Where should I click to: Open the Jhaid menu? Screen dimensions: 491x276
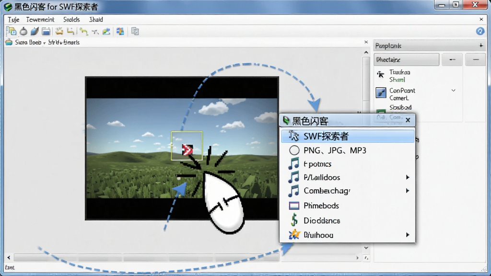[x=96, y=19]
